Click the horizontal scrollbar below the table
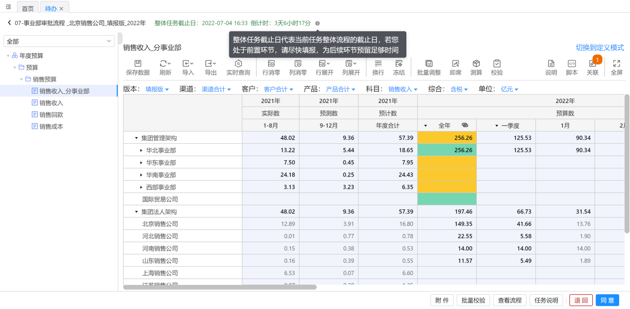This screenshot has height=309, width=630. 220,287
